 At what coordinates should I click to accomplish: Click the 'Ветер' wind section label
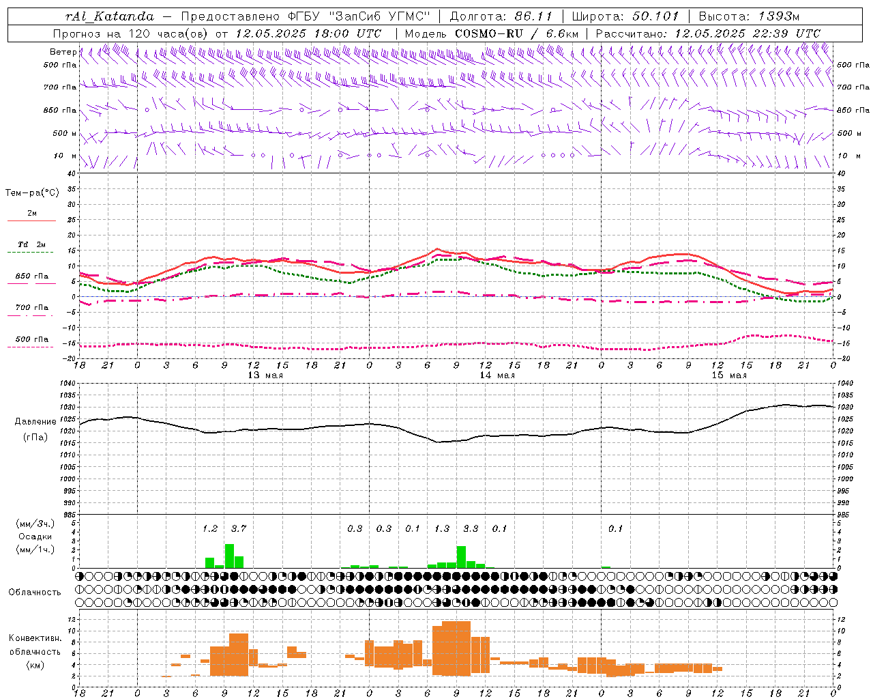63,52
